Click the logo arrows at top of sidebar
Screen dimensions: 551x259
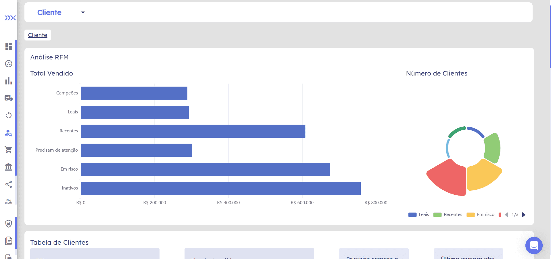10,18
